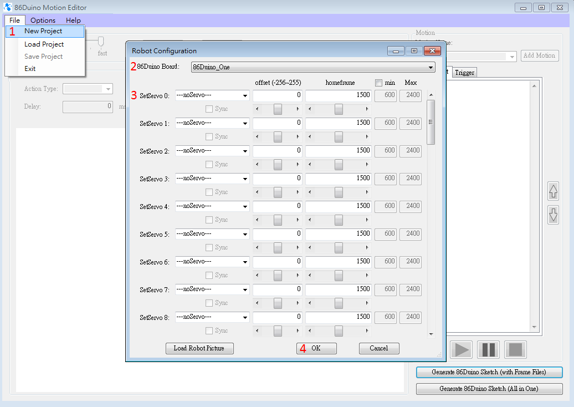This screenshot has height=407, width=574.
Task: Click the Pause motion button
Action: click(488, 349)
